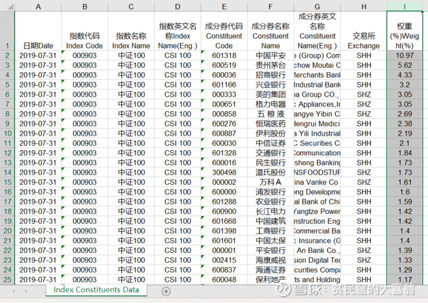Select column D header
428x303 pixels.
click(178, 6)
